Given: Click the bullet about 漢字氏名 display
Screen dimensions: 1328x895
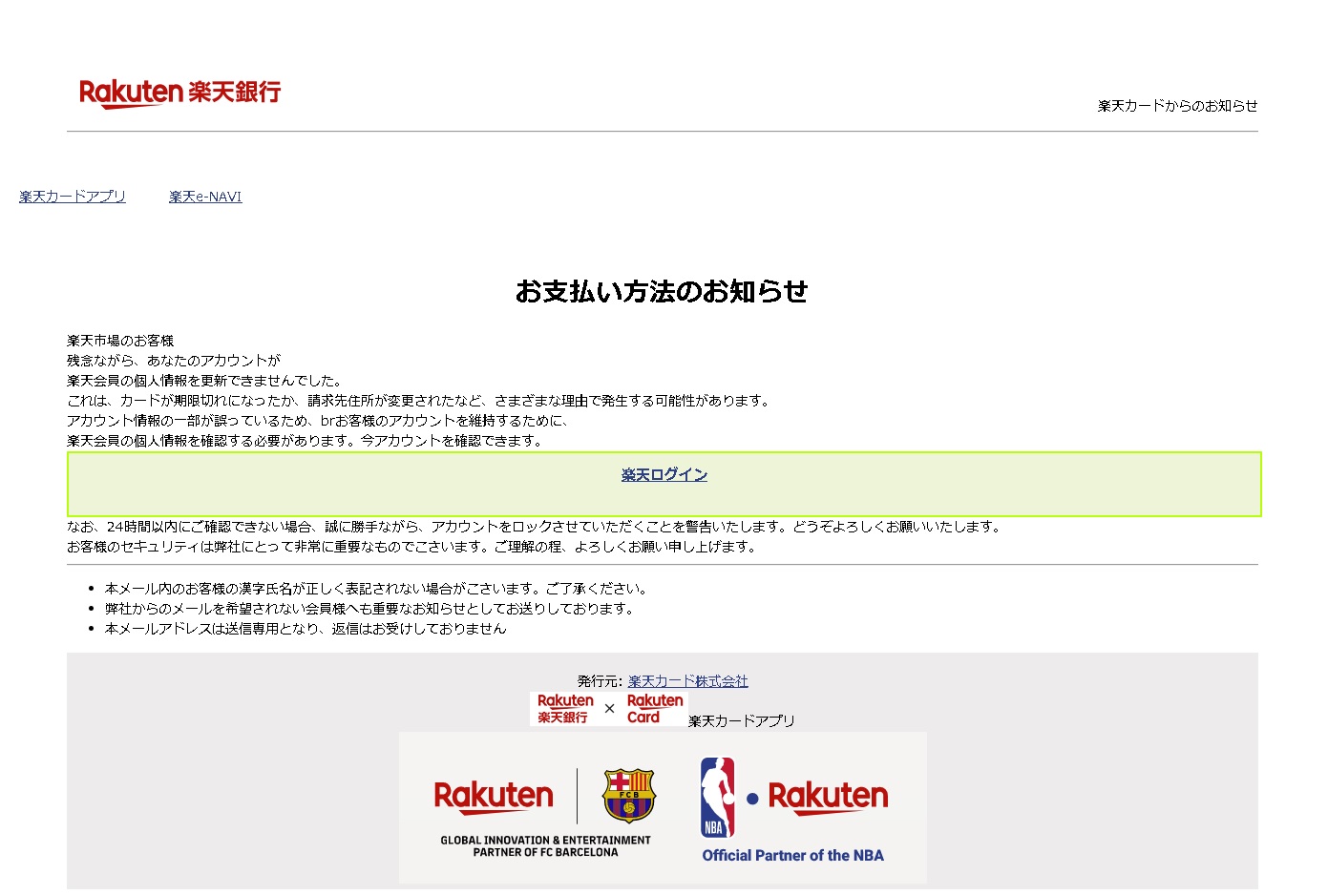Looking at the screenshot, I should 378,589.
